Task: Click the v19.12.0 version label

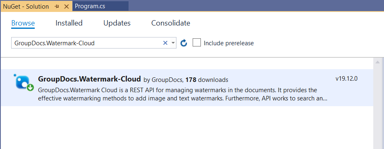Action: 346,79
